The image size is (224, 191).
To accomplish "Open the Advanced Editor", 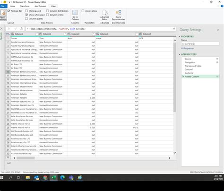I will [105, 15].
